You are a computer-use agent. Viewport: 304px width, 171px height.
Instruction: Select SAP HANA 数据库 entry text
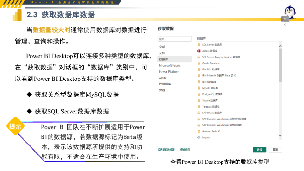click(212, 113)
